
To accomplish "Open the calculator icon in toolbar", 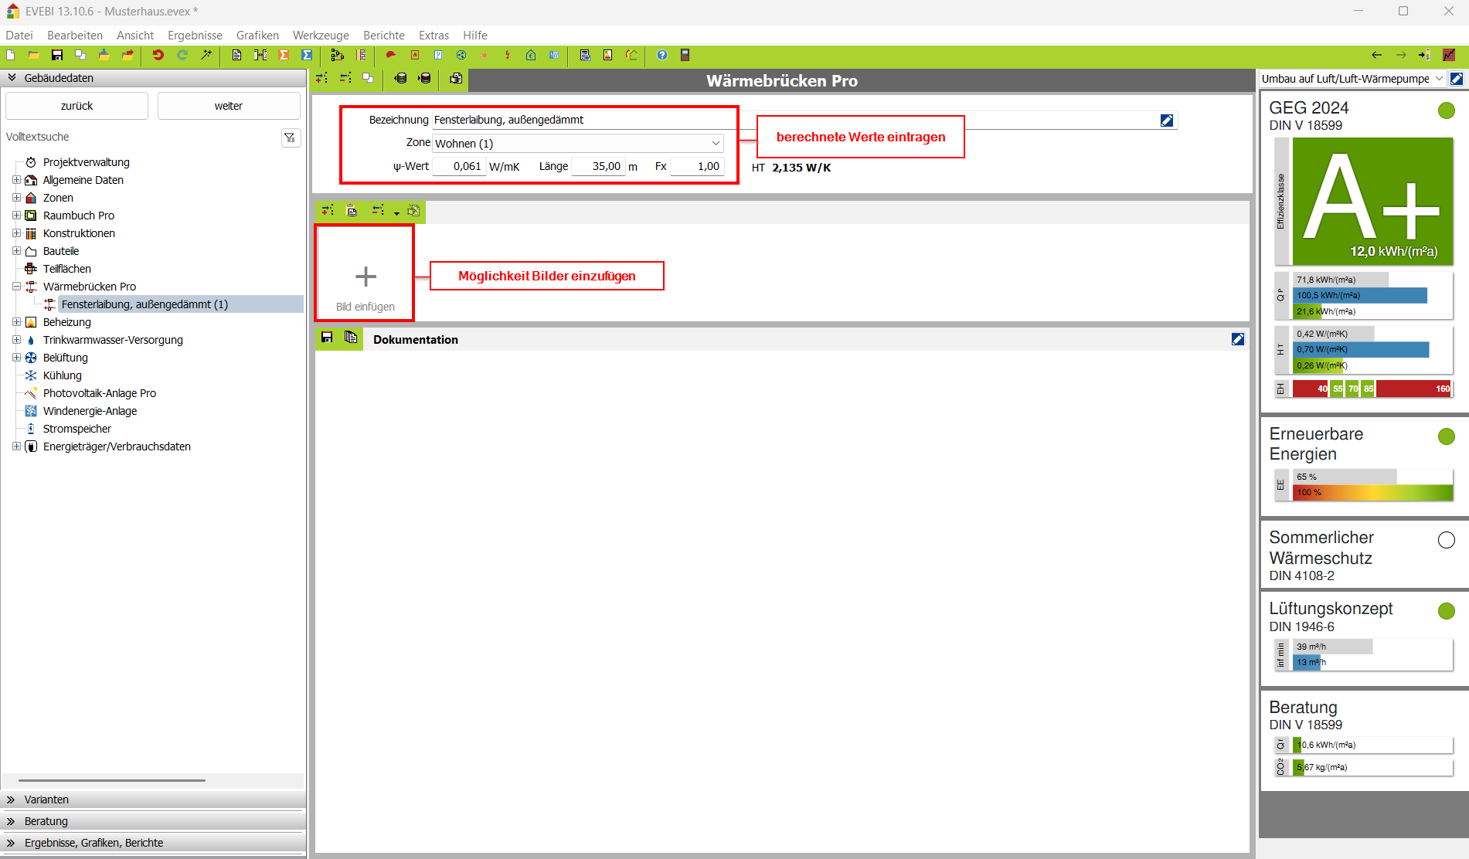I will pos(685,55).
